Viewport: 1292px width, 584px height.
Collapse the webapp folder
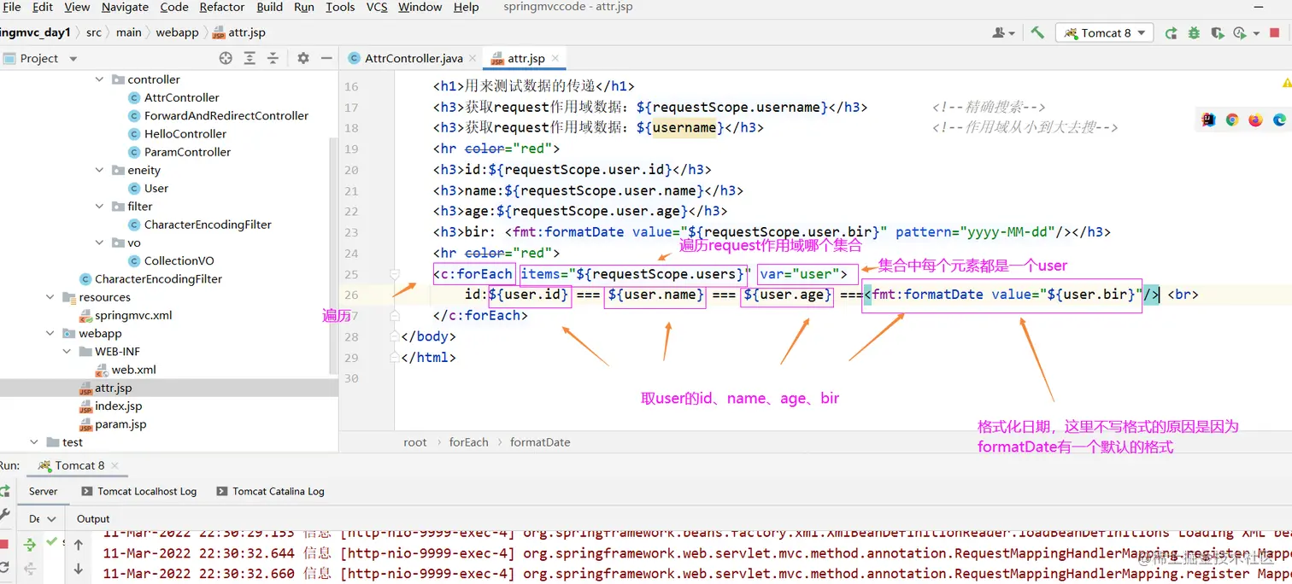coord(51,333)
